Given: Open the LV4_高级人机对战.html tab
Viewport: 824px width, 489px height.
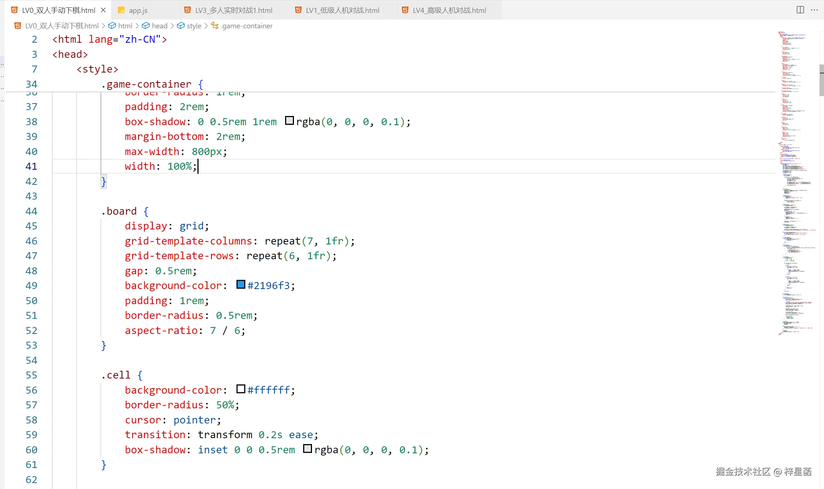Looking at the screenshot, I should tap(449, 10).
